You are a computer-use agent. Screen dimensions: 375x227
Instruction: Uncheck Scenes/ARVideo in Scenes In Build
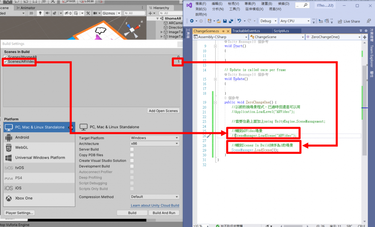5,61
